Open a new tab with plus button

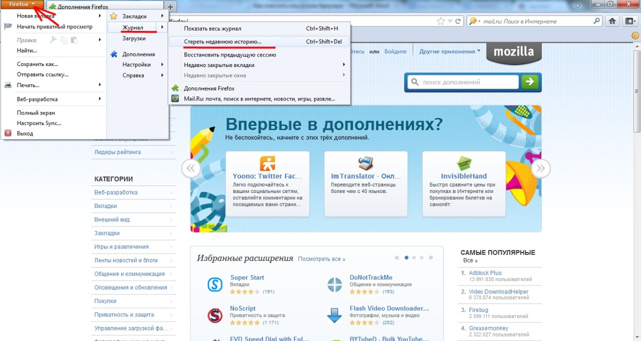170,6
